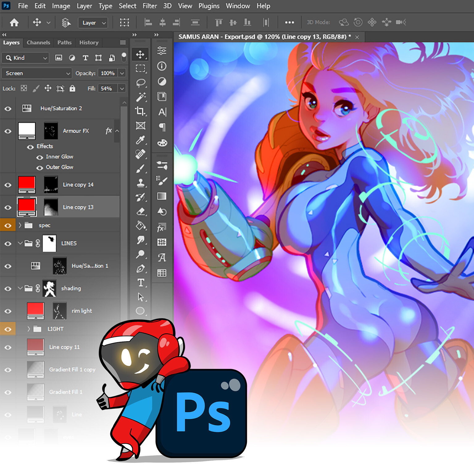474x474 pixels.
Task: Click the Opacity 100% value field
Action: tap(108, 73)
